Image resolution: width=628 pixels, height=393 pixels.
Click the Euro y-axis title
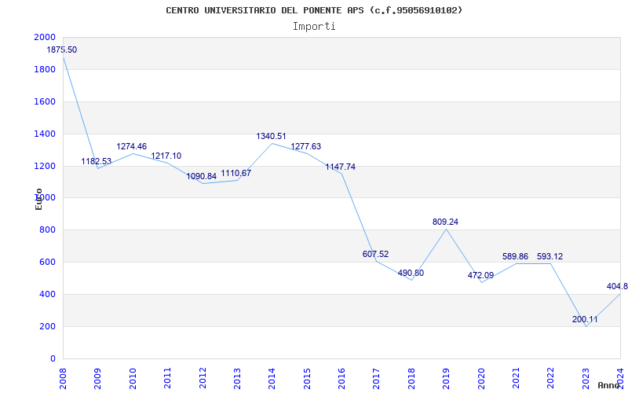click(38, 199)
